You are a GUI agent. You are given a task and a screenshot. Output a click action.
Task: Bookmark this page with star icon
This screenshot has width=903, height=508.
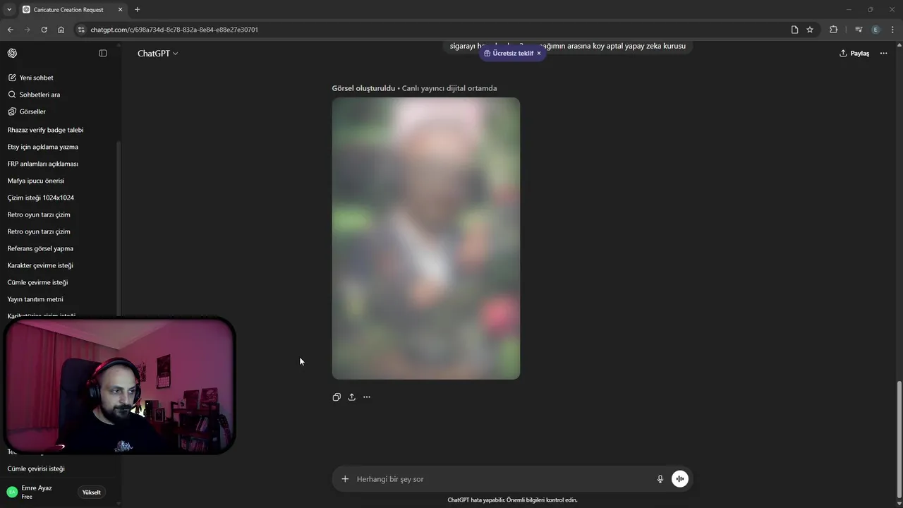click(810, 30)
